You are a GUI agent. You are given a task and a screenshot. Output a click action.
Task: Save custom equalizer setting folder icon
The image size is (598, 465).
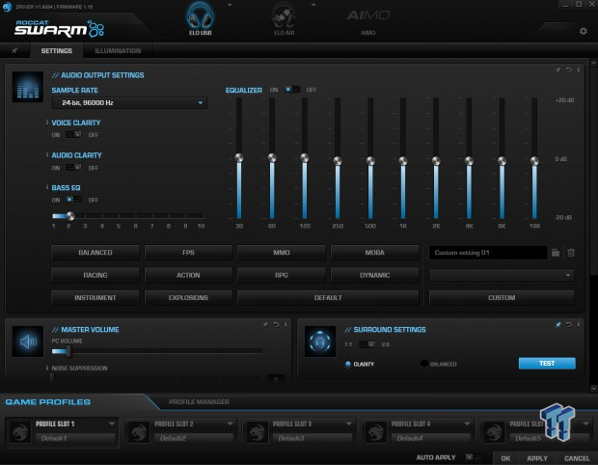(x=556, y=253)
